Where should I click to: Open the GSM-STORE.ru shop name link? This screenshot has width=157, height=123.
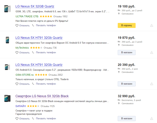coord(24,75)
